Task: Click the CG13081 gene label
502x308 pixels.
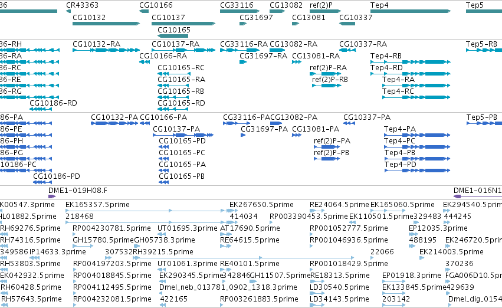Action: [309, 17]
